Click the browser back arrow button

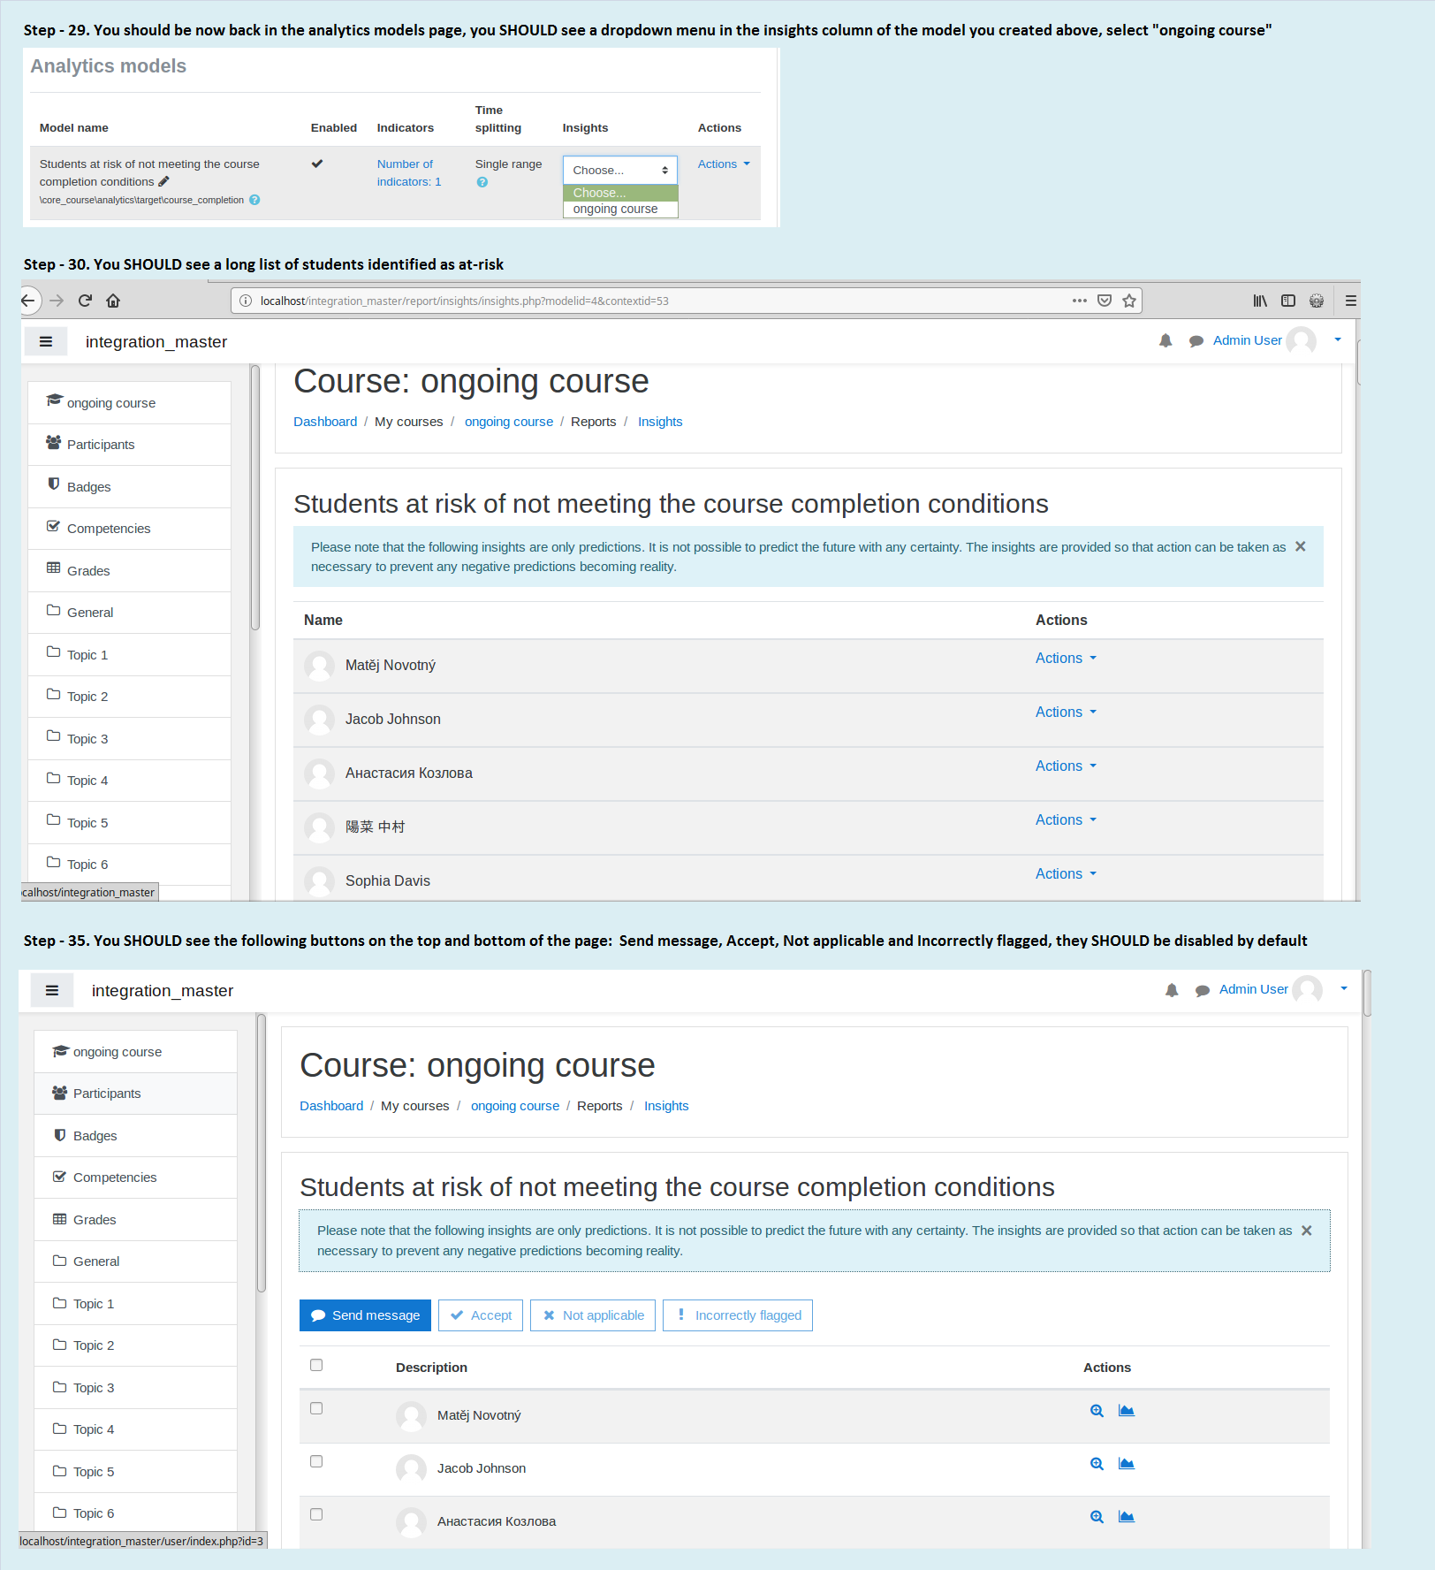pyautogui.click(x=29, y=301)
